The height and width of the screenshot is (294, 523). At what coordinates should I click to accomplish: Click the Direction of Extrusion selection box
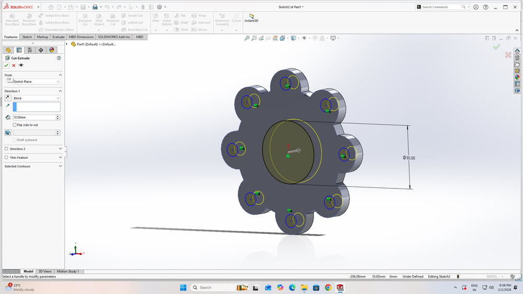[x=37, y=107]
